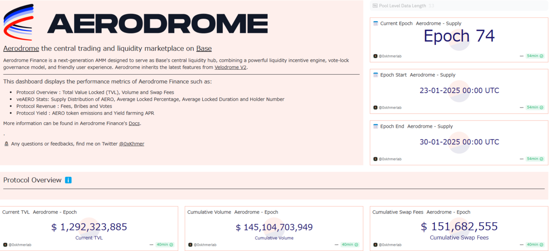Click author avatar on Epoch End card
Viewport: 550px width, 251px height.
[375, 159]
